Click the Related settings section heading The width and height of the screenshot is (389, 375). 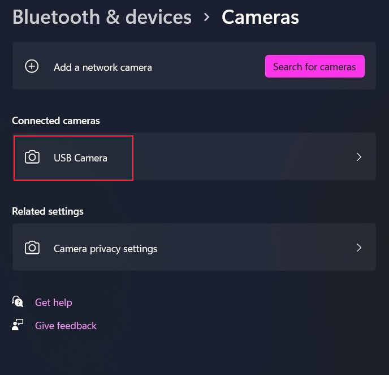[47, 211]
